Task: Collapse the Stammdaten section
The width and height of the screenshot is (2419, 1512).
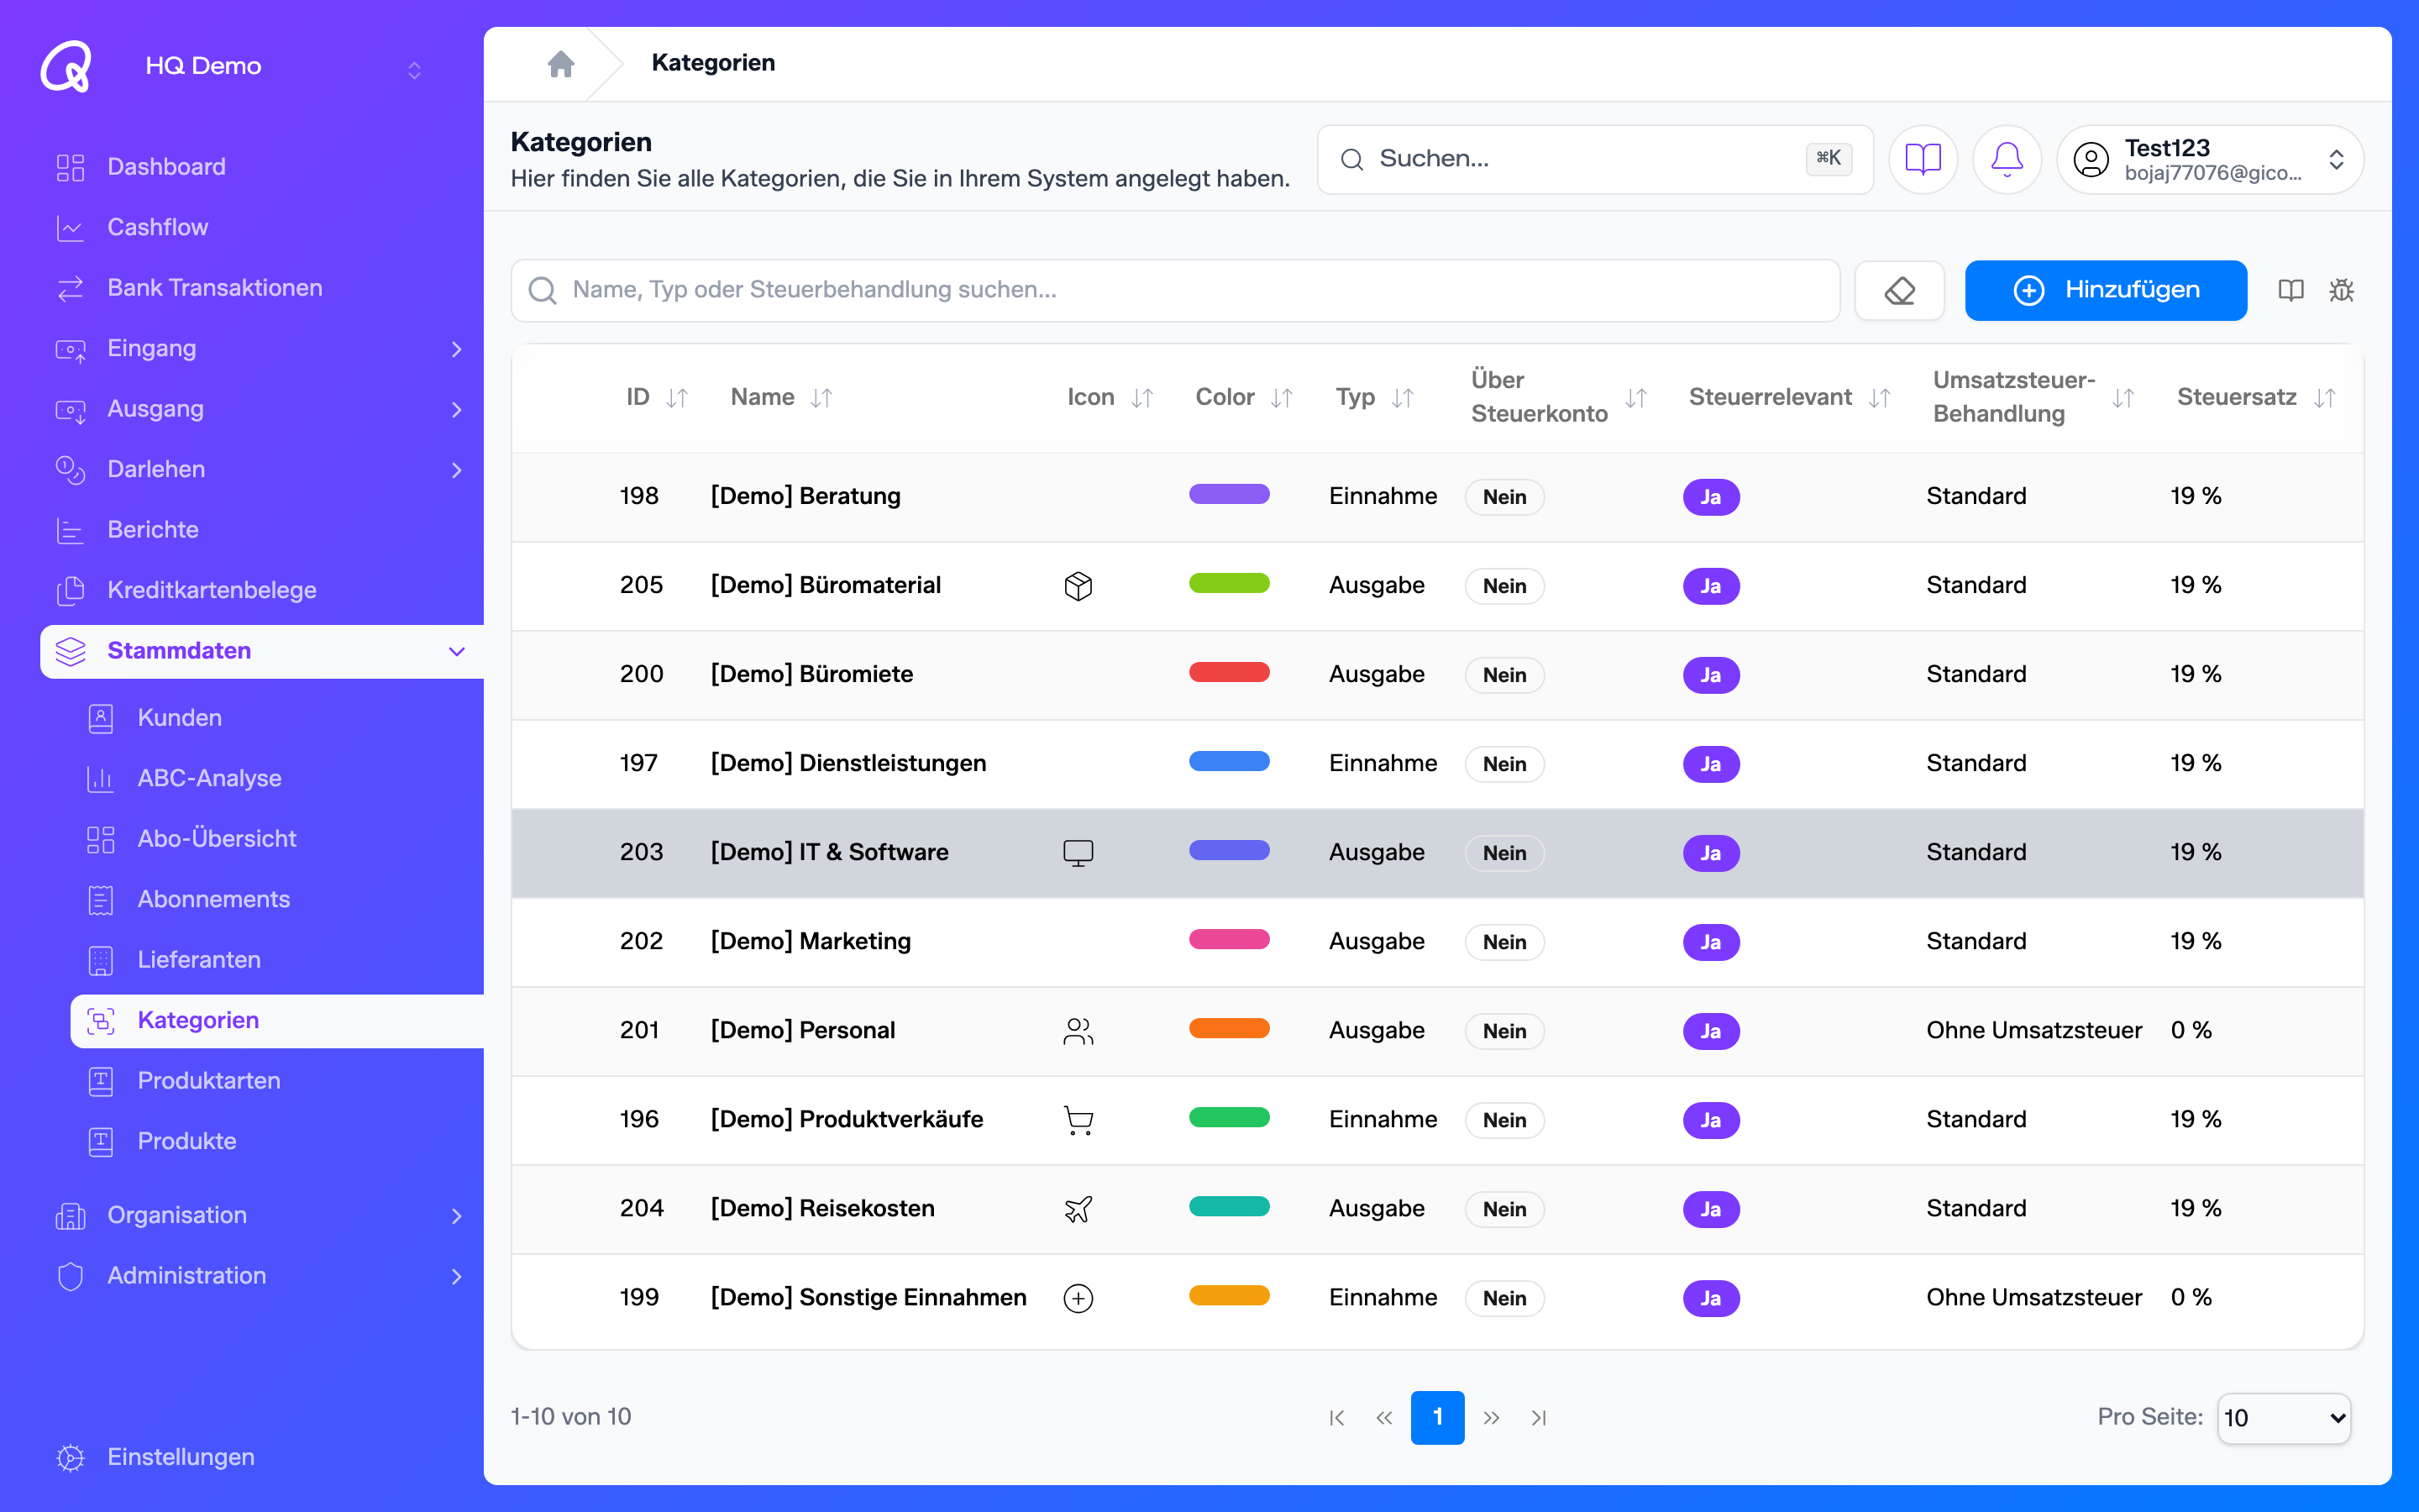Action: point(262,651)
